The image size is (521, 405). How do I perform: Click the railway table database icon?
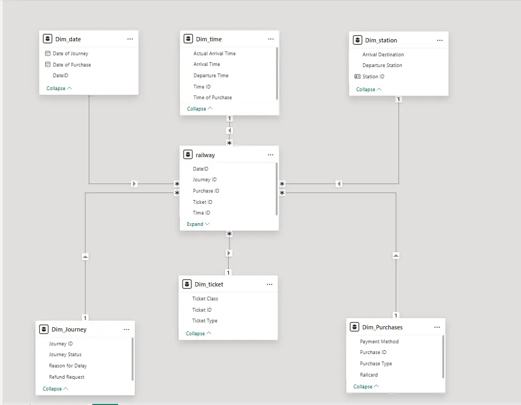click(x=188, y=155)
